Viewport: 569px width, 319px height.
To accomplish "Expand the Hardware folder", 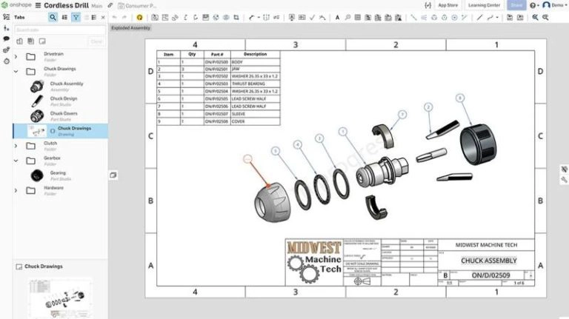I will pyautogui.click(x=16, y=190).
